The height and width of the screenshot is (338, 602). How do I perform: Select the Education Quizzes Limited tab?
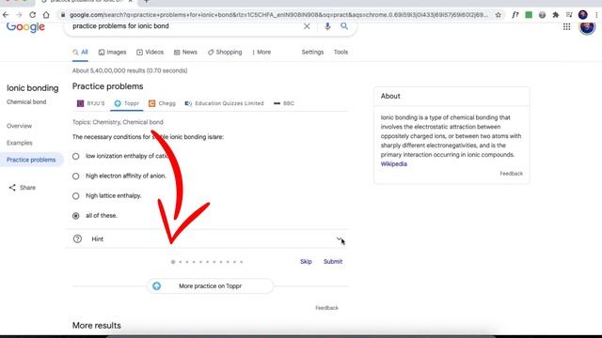224,103
